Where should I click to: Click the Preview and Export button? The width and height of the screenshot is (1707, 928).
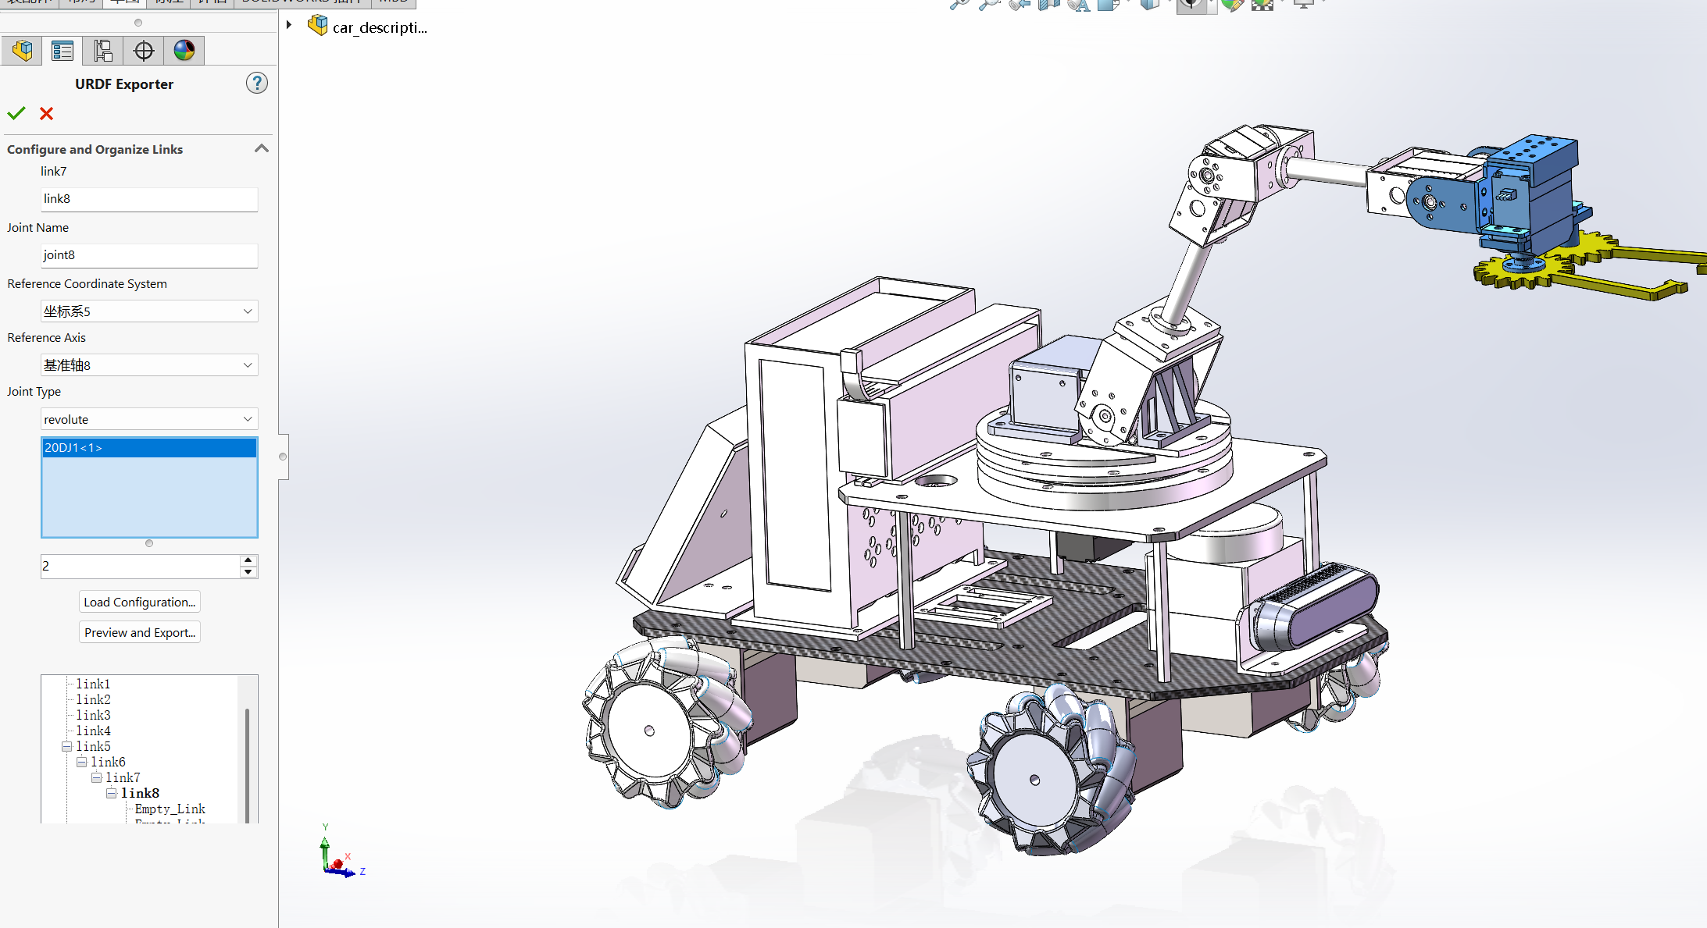[139, 632]
